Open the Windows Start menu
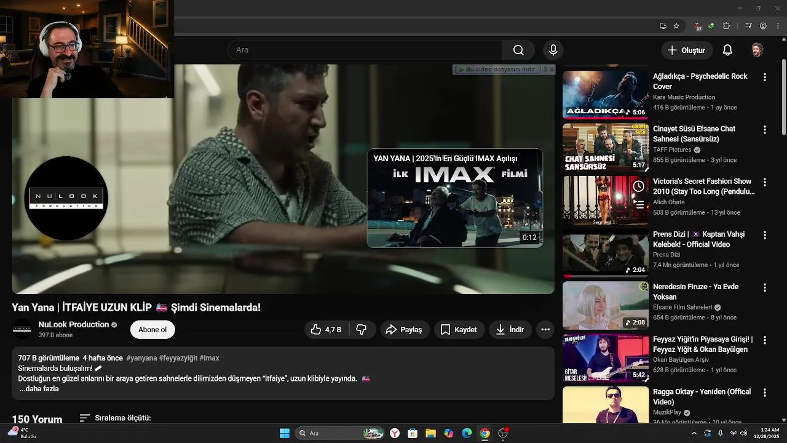 click(x=285, y=433)
